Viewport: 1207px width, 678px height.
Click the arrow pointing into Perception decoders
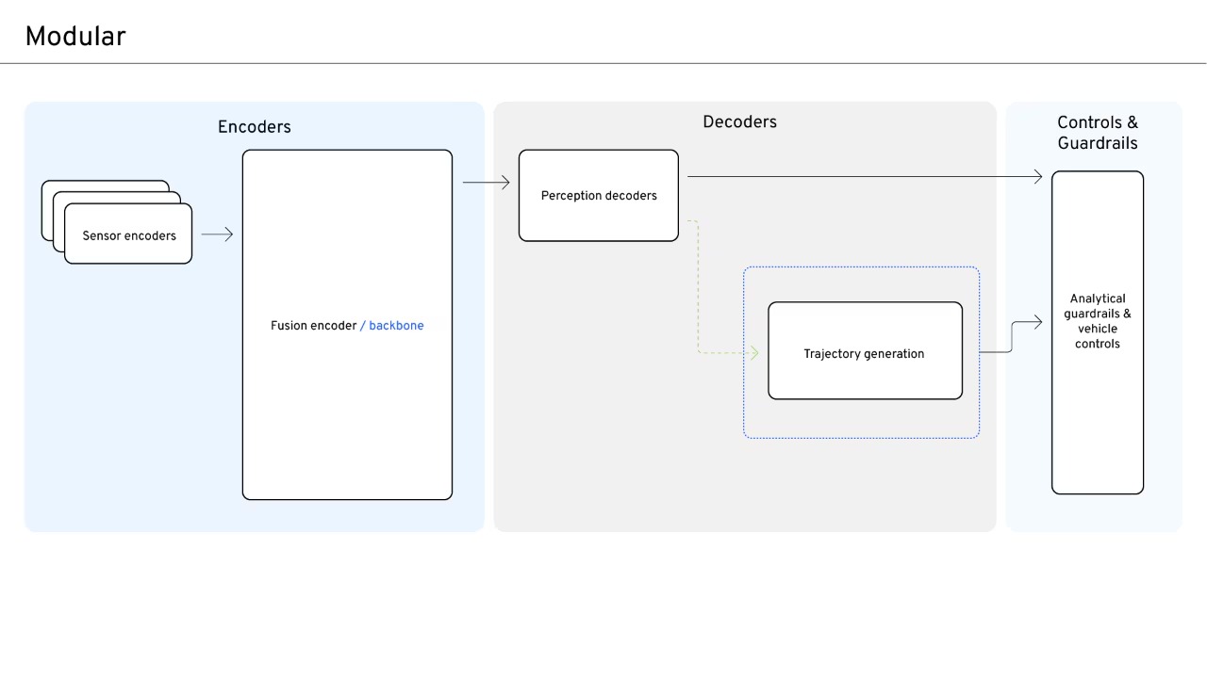(x=486, y=183)
